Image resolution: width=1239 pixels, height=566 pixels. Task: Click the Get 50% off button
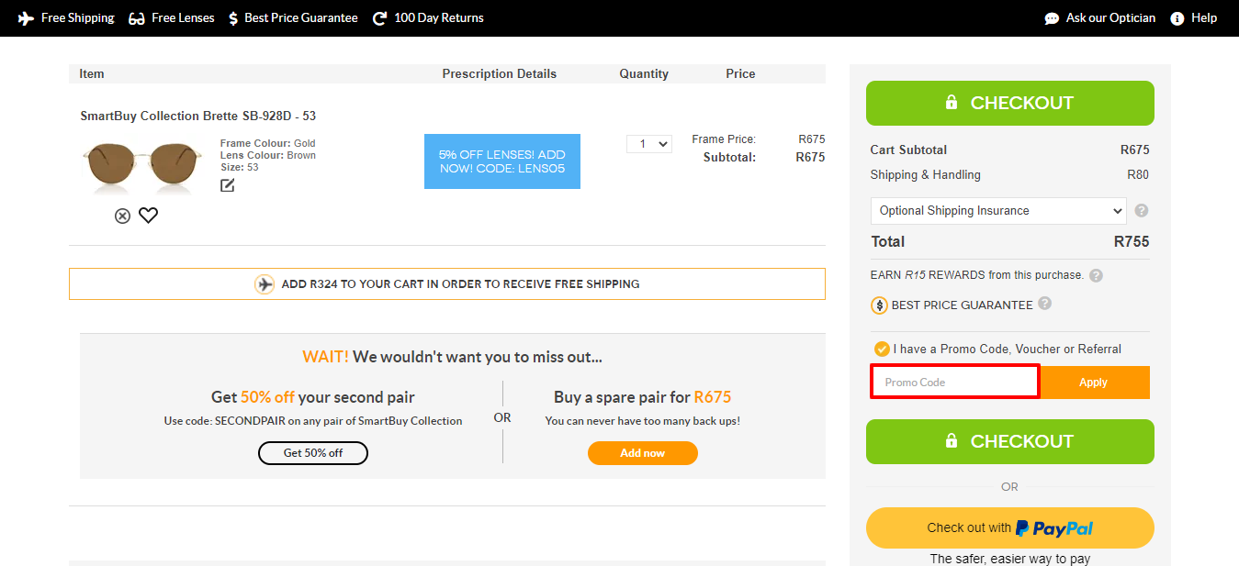click(x=313, y=453)
